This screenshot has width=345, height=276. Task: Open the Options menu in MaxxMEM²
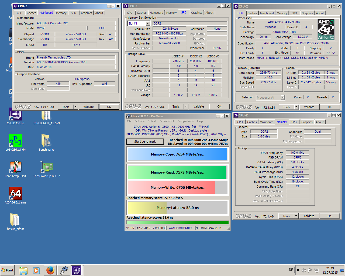point(139,121)
